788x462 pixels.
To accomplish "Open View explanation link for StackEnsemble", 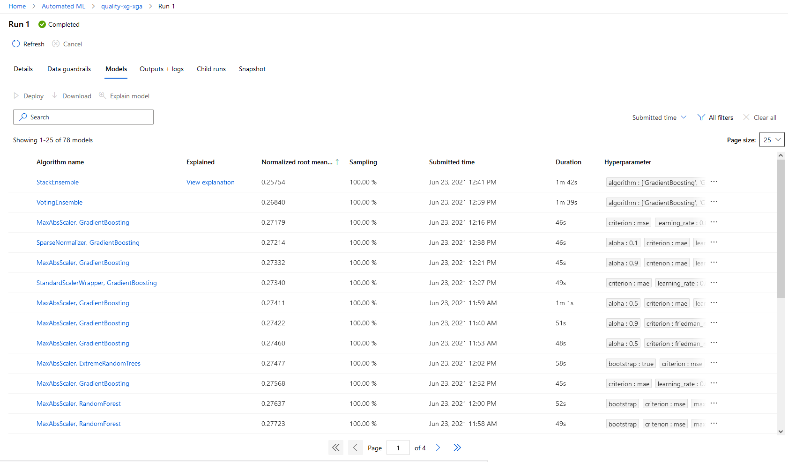I will [210, 182].
